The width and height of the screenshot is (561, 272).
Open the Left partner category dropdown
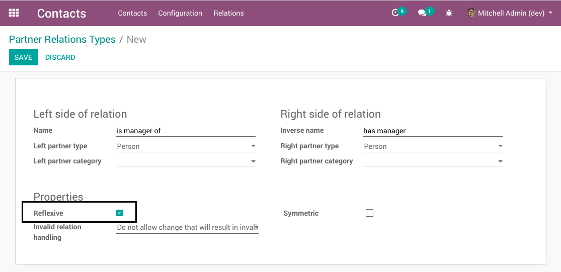[186, 161]
